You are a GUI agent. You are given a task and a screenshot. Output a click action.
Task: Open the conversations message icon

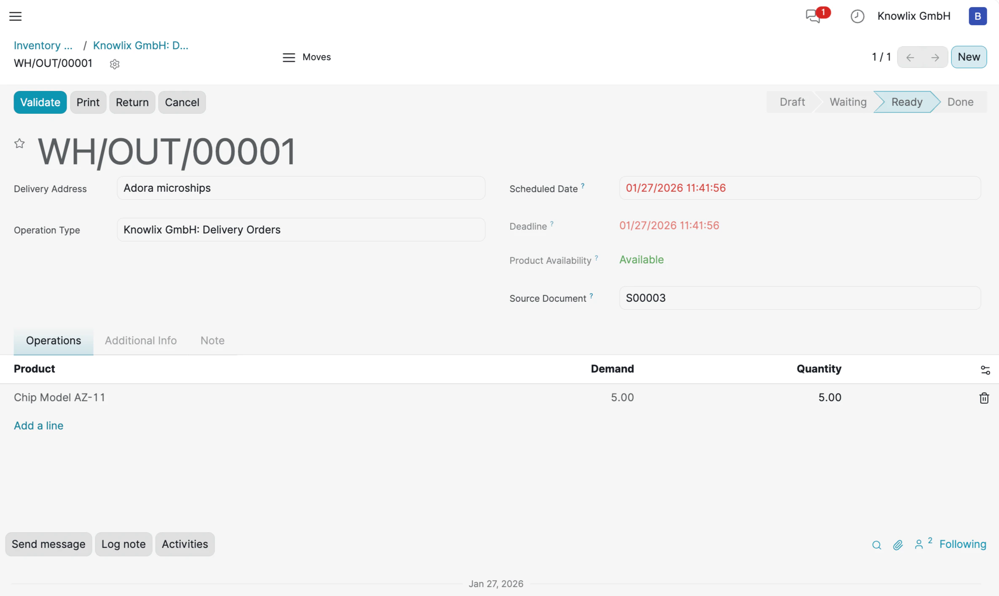813,16
